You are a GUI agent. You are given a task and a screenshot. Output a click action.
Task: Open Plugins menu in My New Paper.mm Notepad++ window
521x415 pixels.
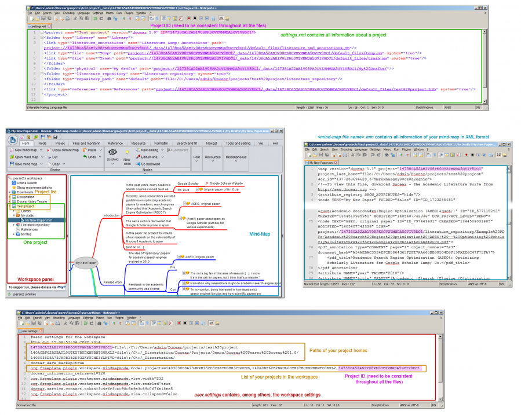406,149
